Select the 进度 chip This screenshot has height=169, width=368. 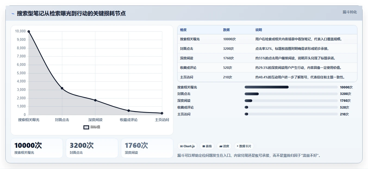pos(224,146)
